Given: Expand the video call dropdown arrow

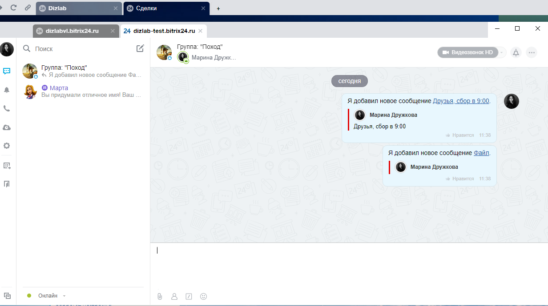Looking at the screenshot, I should pyautogui.click(x=502, y=52).
